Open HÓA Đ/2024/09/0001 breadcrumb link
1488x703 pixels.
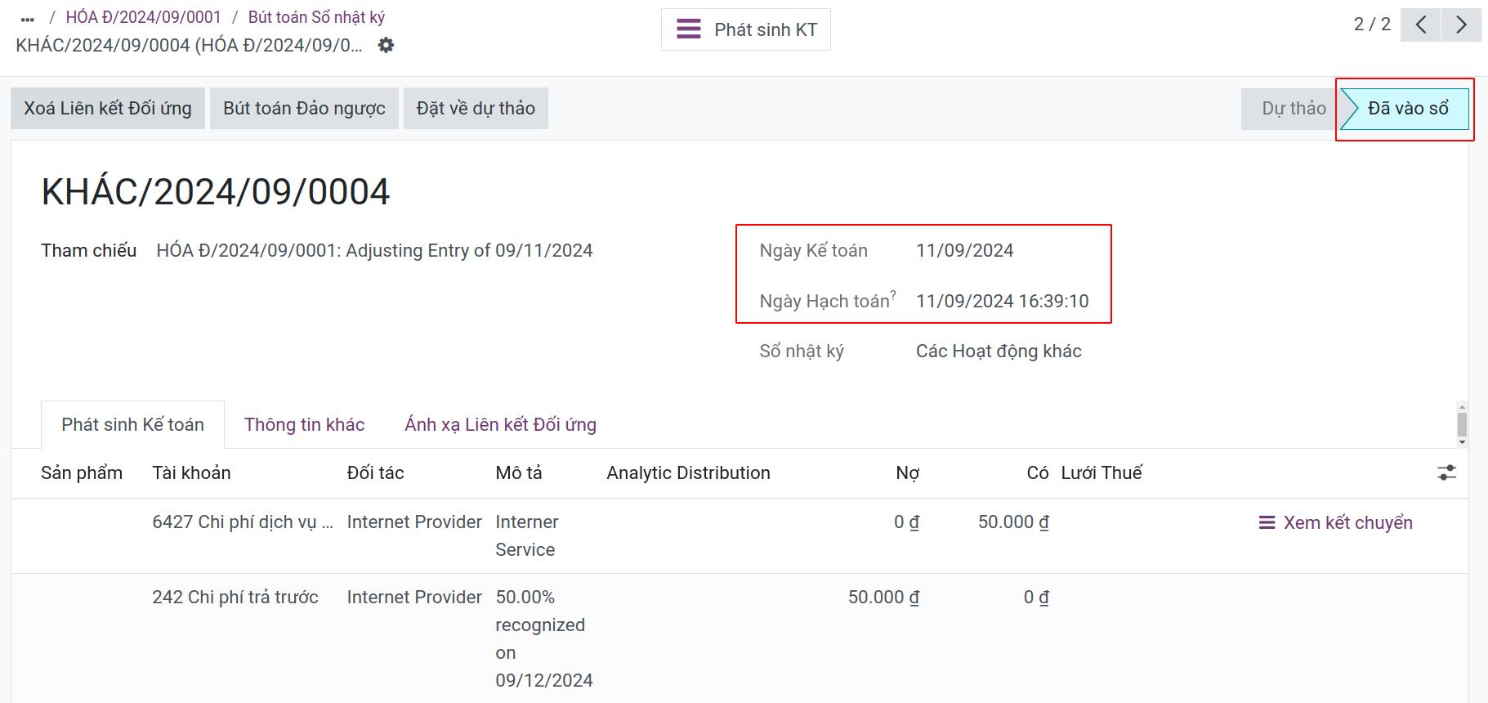coord(143,17)
